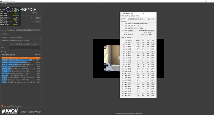Click the 100°C Tj Max value

tap(132, 43)
